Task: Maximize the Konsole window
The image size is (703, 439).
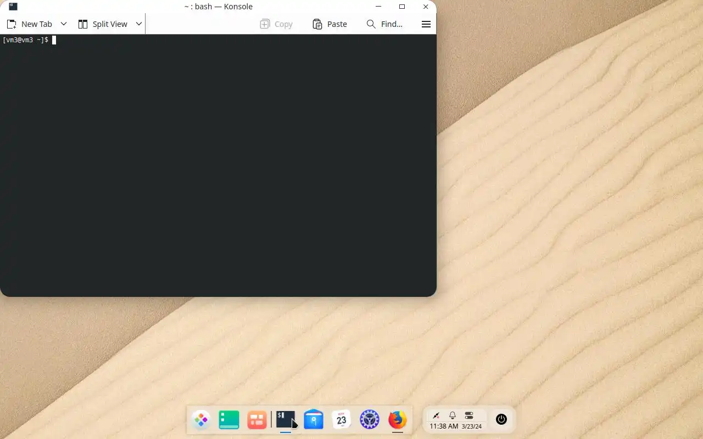Action: 402,7
